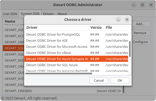
Task: Select the DEVART_ACC DSN row
Action: (14, 36)
